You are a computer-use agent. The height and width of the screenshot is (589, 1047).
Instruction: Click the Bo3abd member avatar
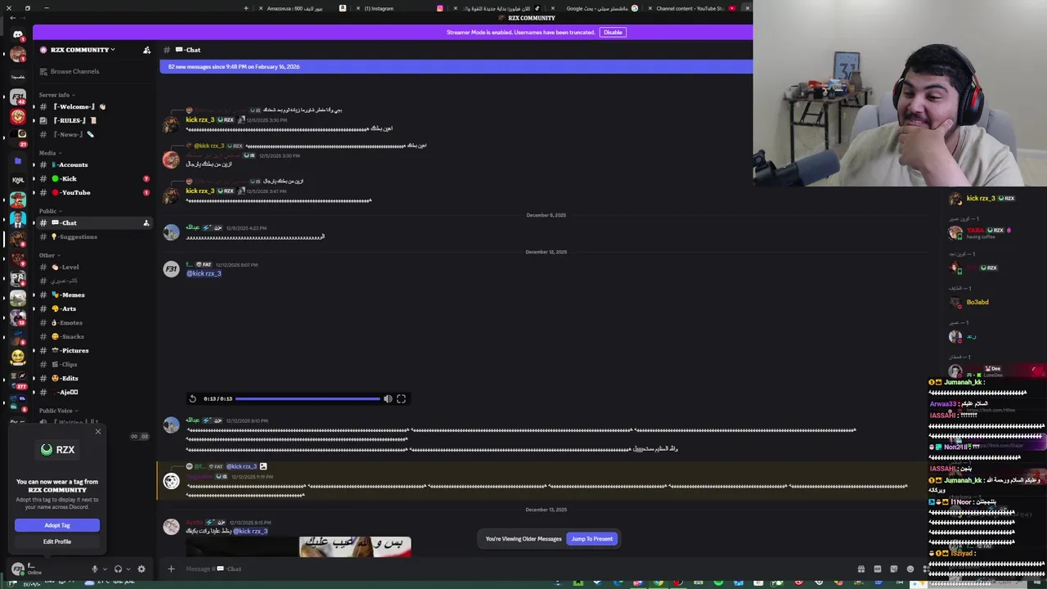pos(955,302)
